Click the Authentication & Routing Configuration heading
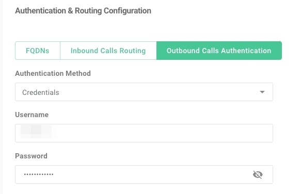Viewport: 301px width, 194px height. 83,11
